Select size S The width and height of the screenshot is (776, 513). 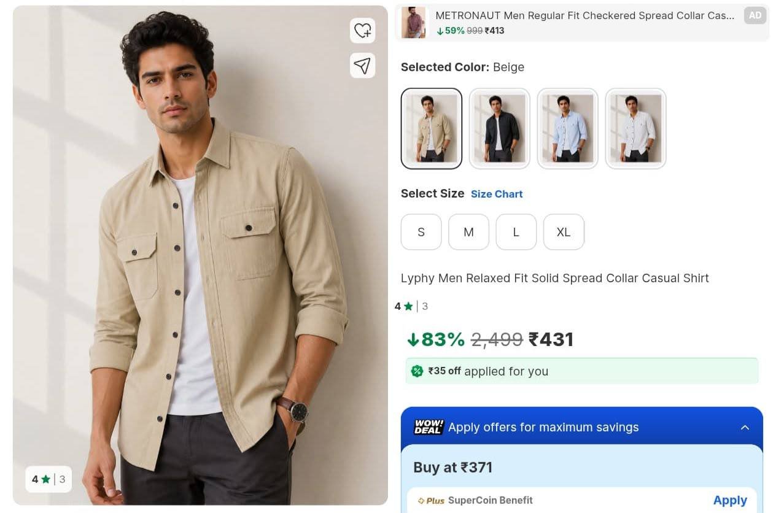coord(421,232)
